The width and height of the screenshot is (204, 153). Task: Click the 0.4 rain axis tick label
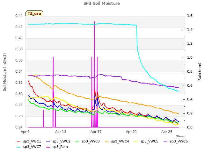point(190,99)
